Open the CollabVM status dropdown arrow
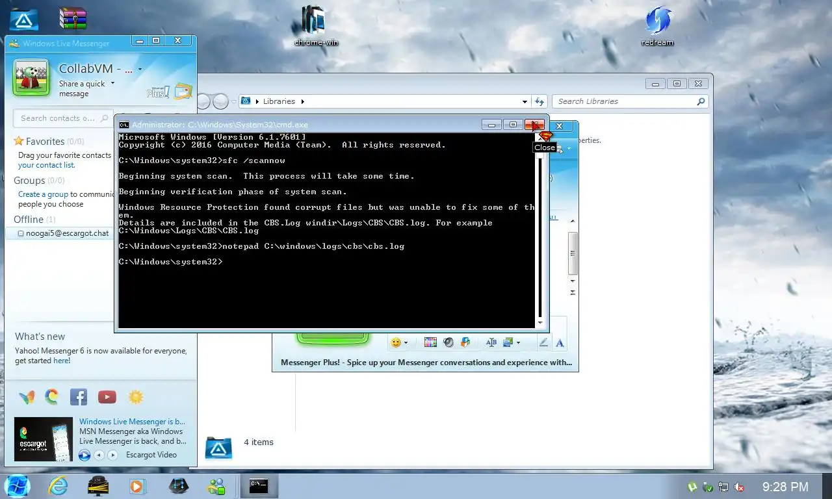Viewport: 832px width, 499px height. tap(140, 70)
